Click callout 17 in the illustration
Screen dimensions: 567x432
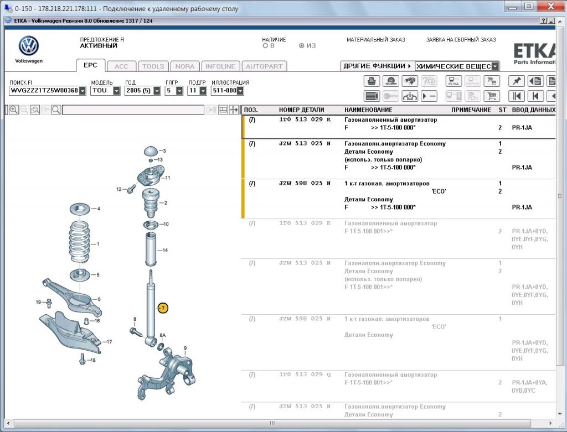click(109, 342)
